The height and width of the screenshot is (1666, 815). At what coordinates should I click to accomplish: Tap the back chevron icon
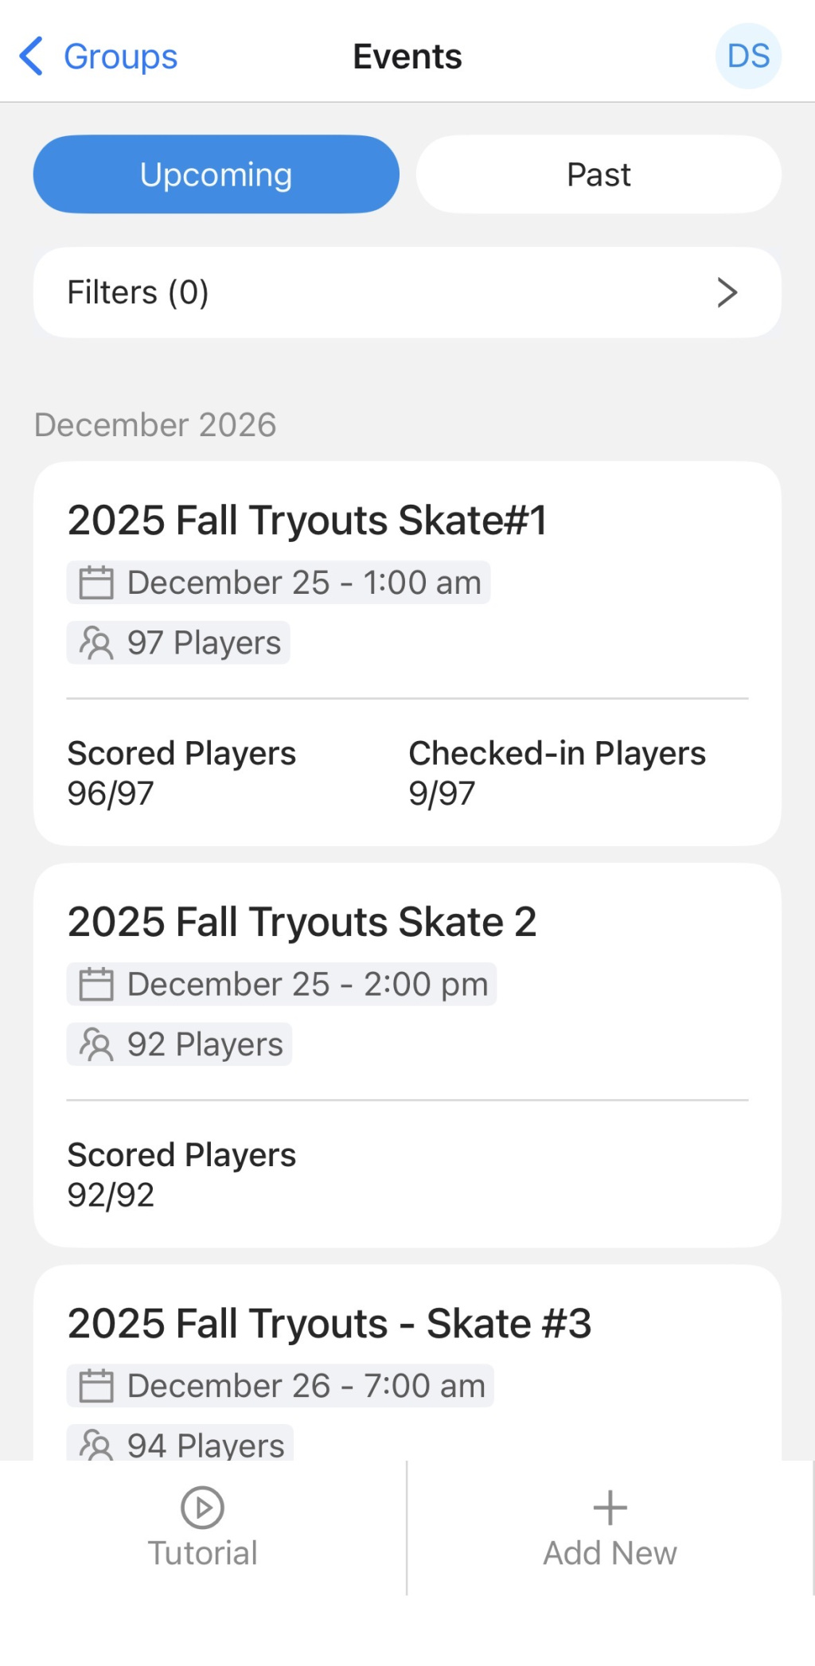30,57
